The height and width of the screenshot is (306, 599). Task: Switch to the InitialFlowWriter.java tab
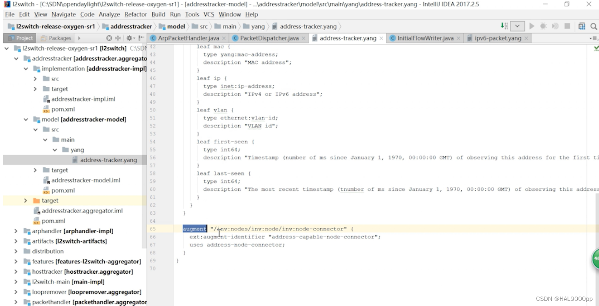[x=425, y=38]
